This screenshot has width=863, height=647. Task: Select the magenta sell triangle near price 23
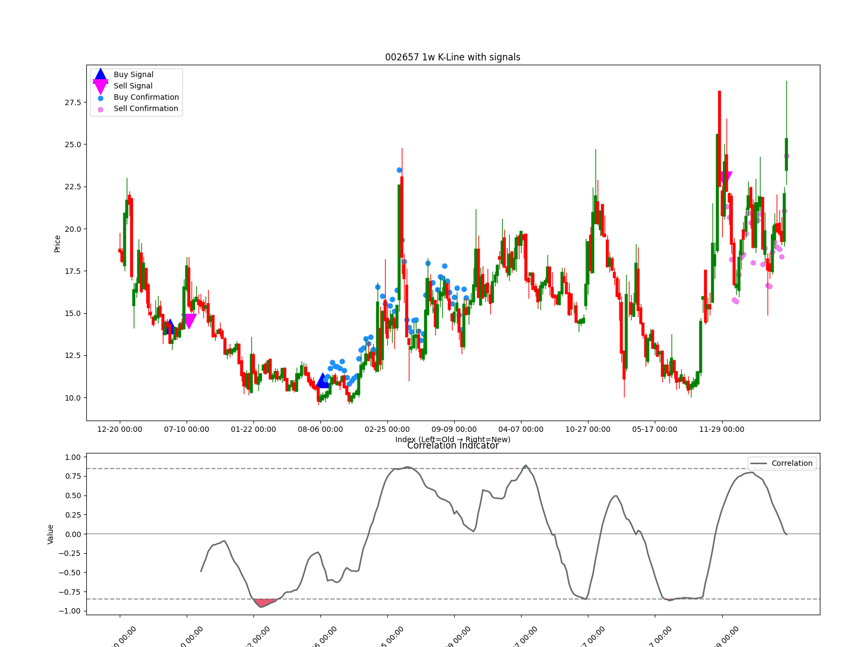coord(725,180)
